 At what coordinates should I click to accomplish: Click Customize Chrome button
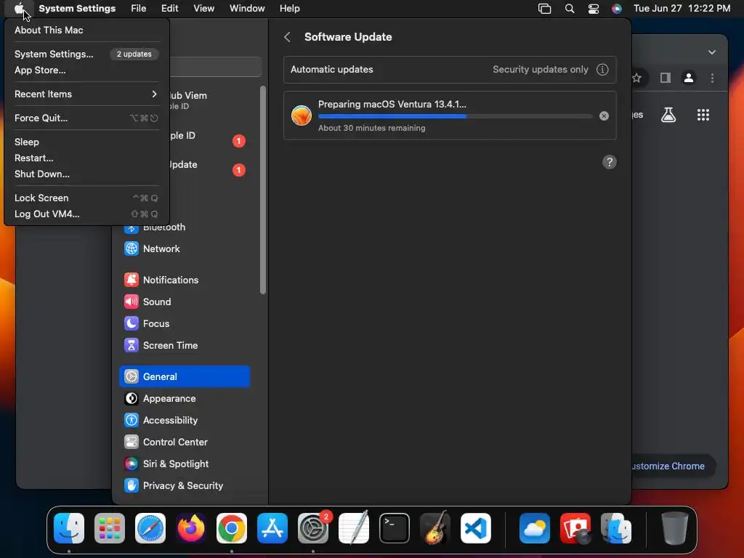(x=674, y=466)
